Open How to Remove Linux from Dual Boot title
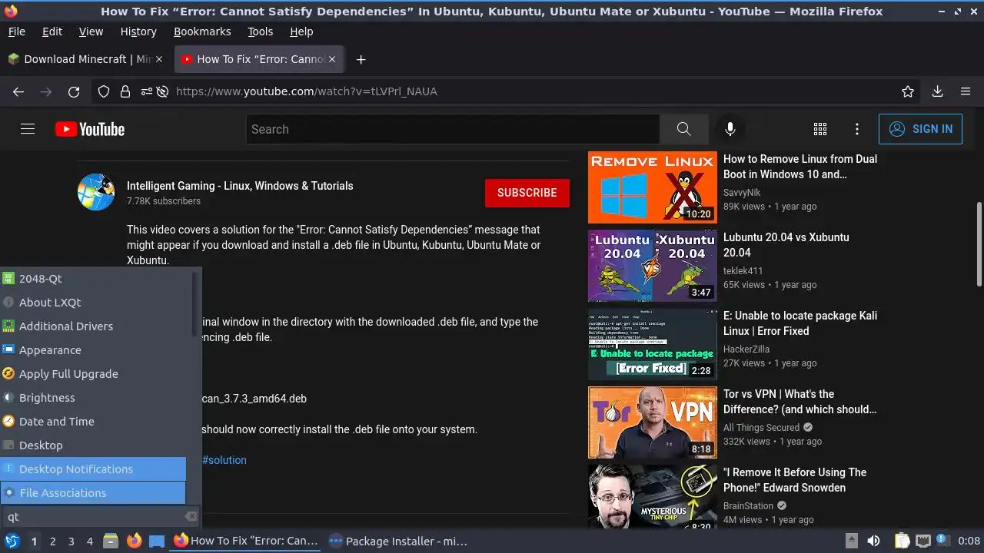Viewport: 984px width, 553px height. tap(800, 167)
